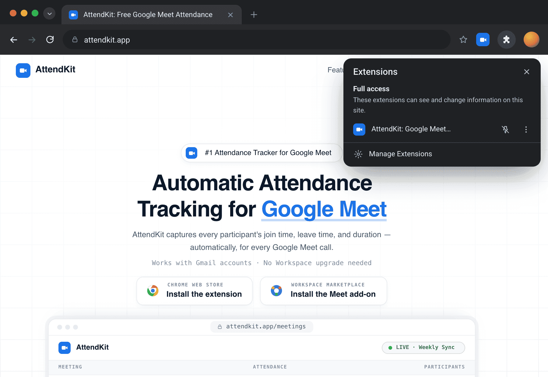Click the 'Full access' heading in Extensions popup
Image resolution: width=548 pixels, height=377 pixels.
tap(371, 89)
